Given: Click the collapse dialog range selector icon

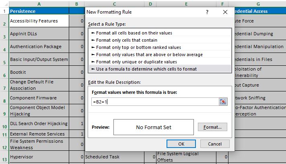Looking at the screenshot, I should pyautogui.click(x=223, y=102).
